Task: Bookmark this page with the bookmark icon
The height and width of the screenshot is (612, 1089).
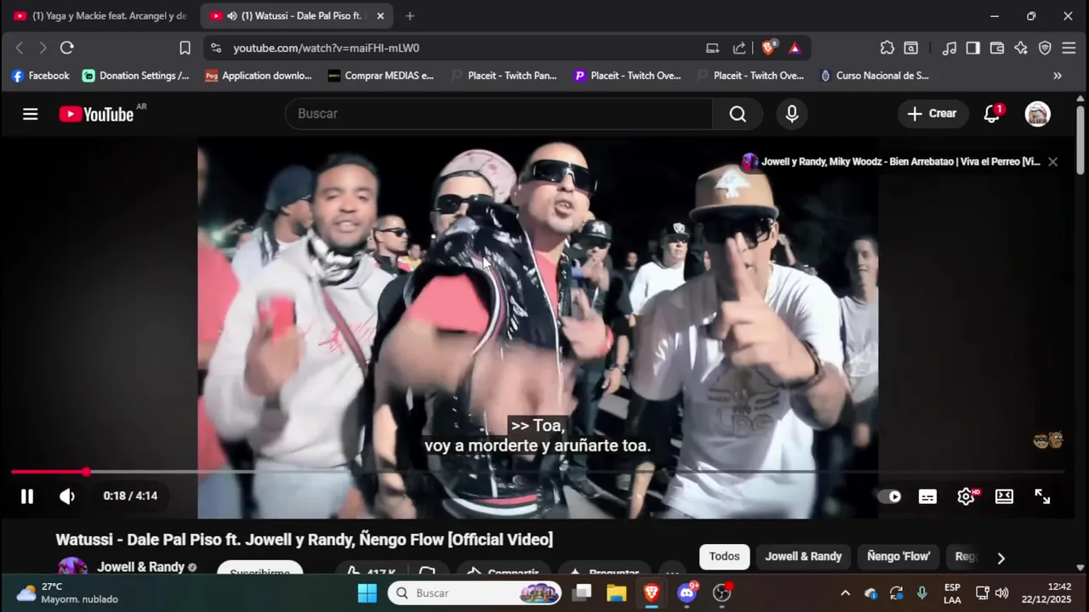Action: 185,48
